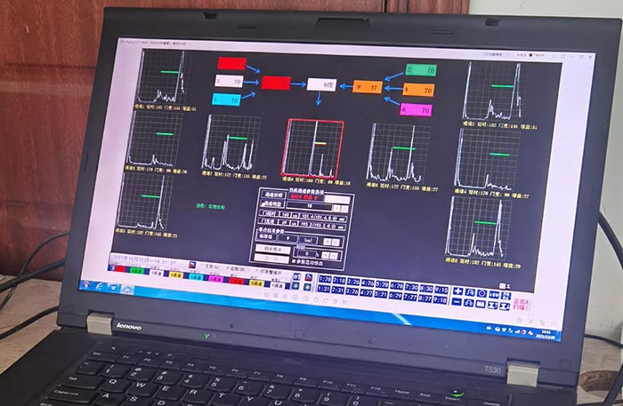The image size is (623, 406).
Task: Click the plus zoom icon in bottom toolbar
Action: coord(457,291)
